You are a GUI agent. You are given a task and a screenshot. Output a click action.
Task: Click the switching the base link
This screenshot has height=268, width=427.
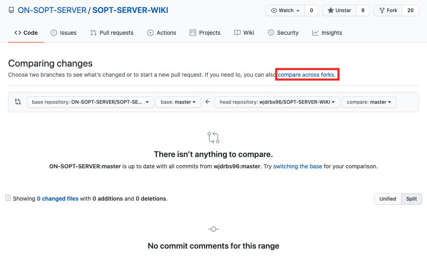298,166
